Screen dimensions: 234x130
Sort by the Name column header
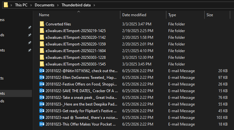pyautogui.click(x=44, y=15)
